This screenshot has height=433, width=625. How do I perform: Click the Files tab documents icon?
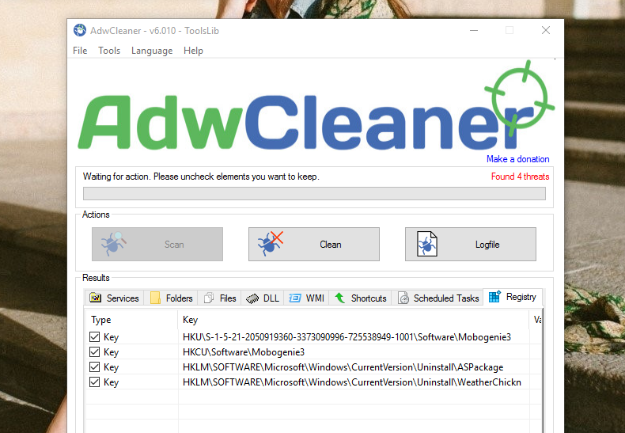(x=209, y=298)
